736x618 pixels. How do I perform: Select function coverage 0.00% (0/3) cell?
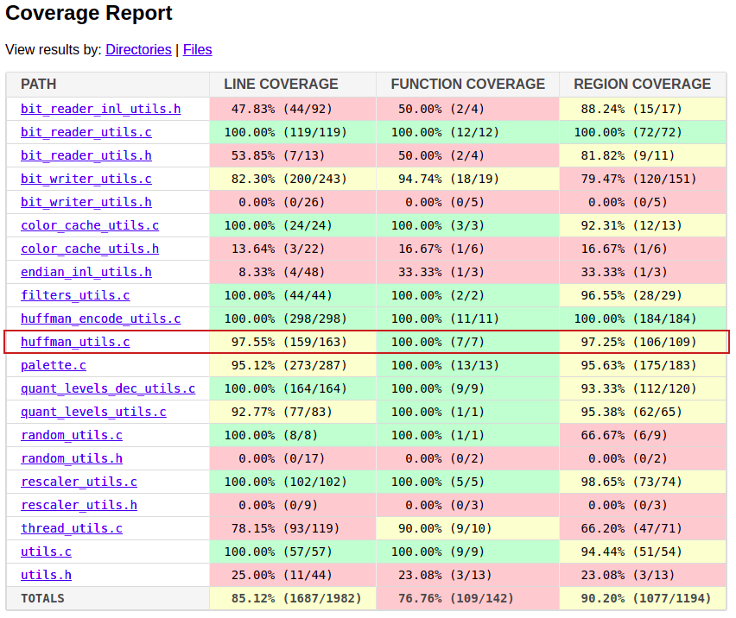pyautogui.click(x=467, y=505)
